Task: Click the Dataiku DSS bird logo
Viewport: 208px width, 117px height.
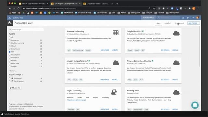Action: click(x=10, y=18)
